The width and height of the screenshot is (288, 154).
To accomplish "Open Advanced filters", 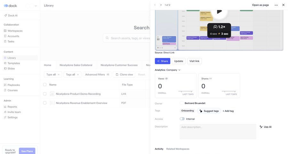I will (x=97, y=74).
